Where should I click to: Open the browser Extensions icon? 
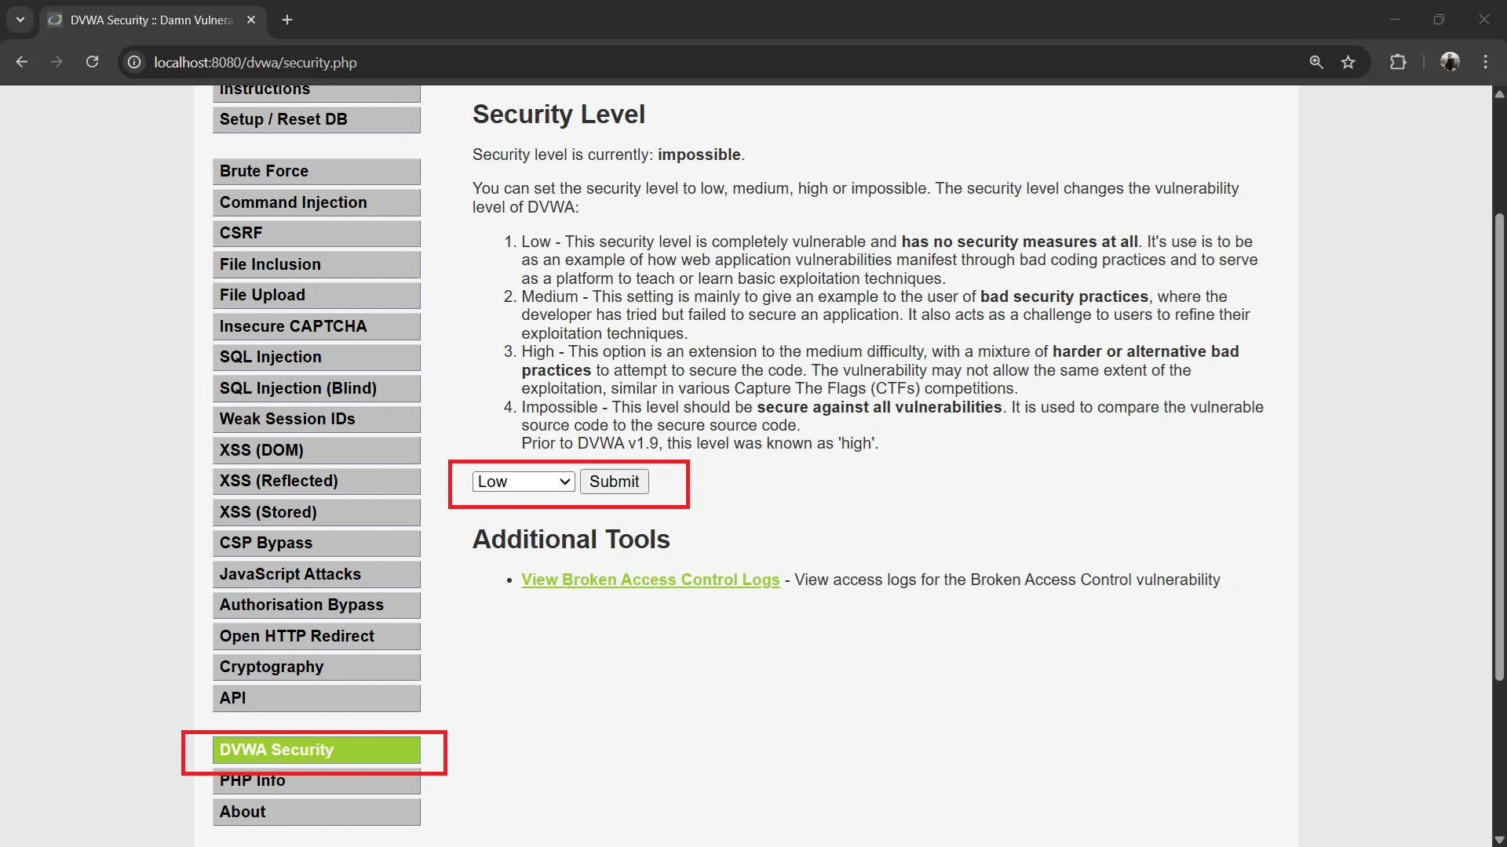point(1399,62)
